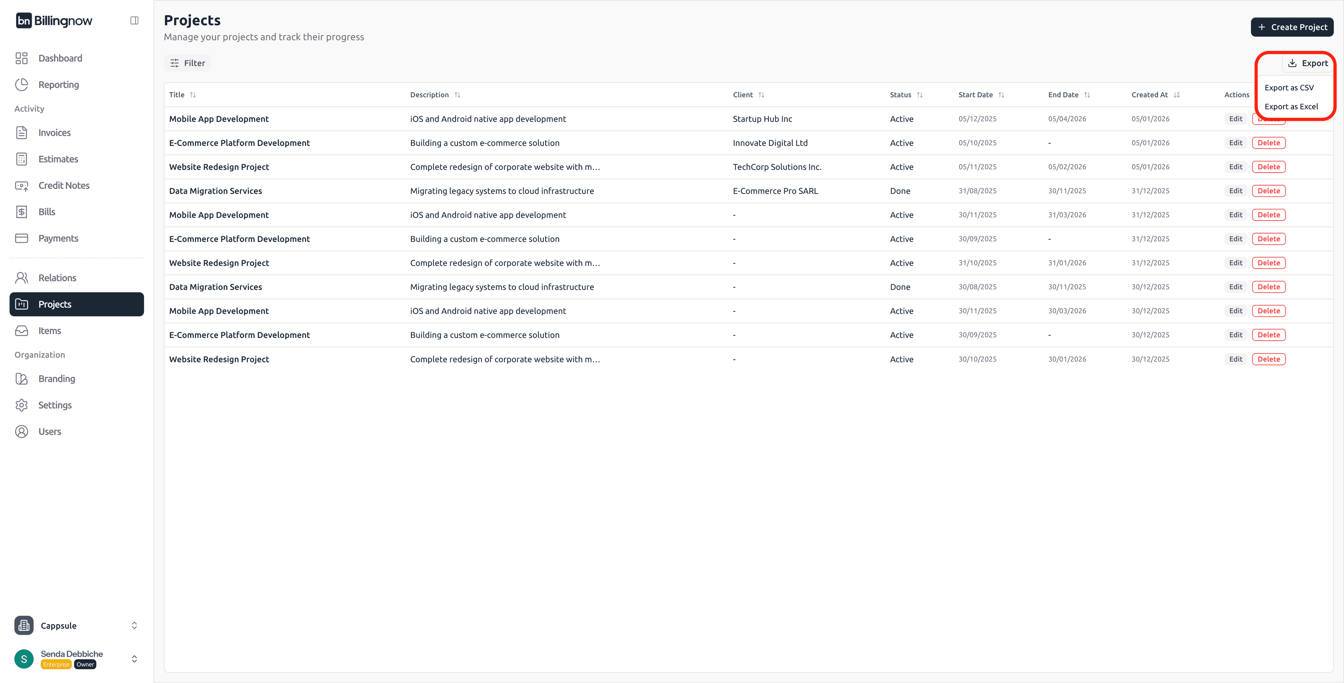Viewport: 1344px width, 683px height.
Task: Open Bills via its dollar icon
Action: click(x=21, y=211)
